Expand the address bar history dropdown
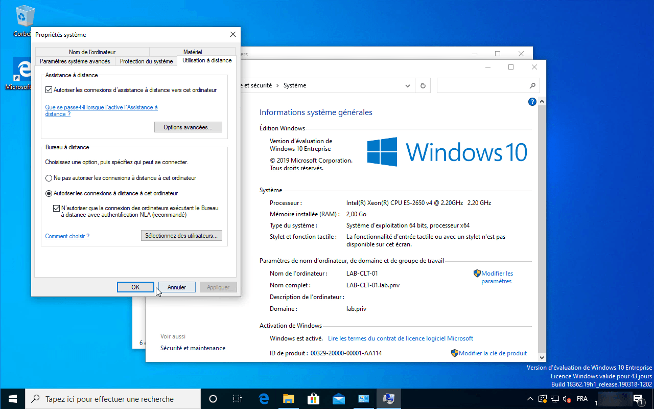 (407, 85)
